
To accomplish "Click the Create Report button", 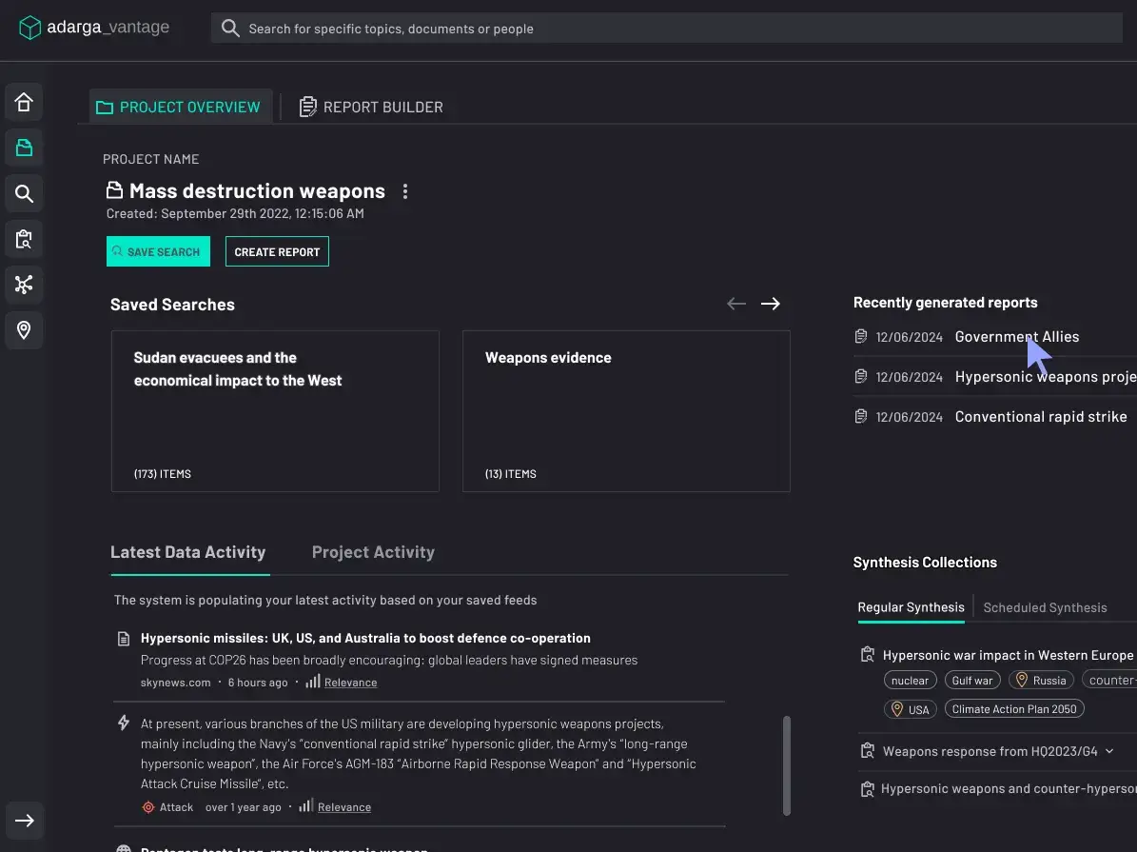I will [x=277, y=251].
